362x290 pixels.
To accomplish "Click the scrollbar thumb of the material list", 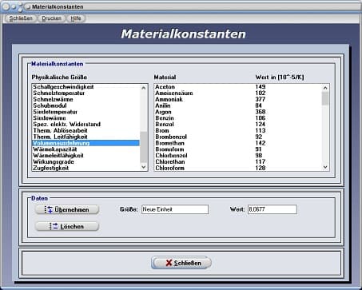I will (x=325, y=98).
